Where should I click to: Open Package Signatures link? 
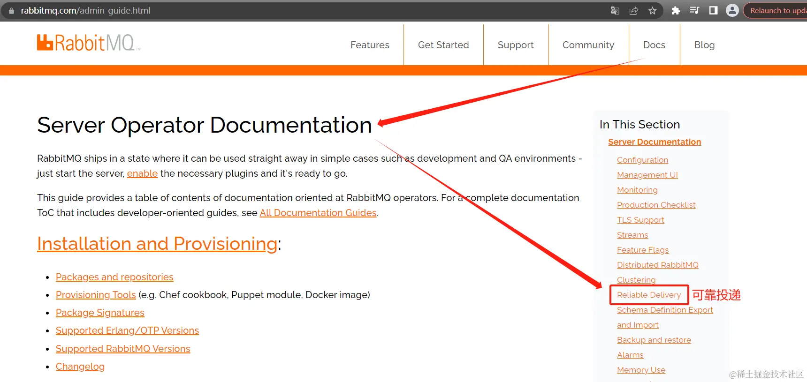(100, 313)
